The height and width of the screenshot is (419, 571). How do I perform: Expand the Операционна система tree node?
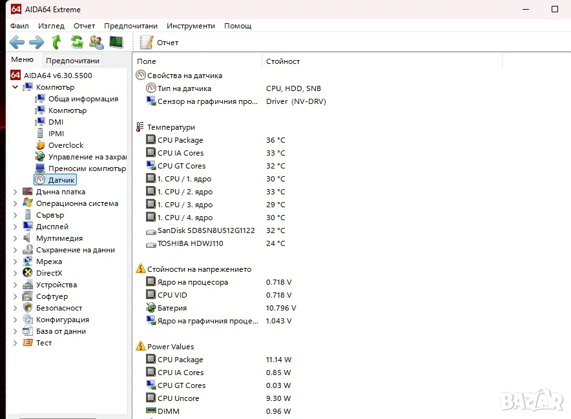pyautogui.click(x=16, y=203)
